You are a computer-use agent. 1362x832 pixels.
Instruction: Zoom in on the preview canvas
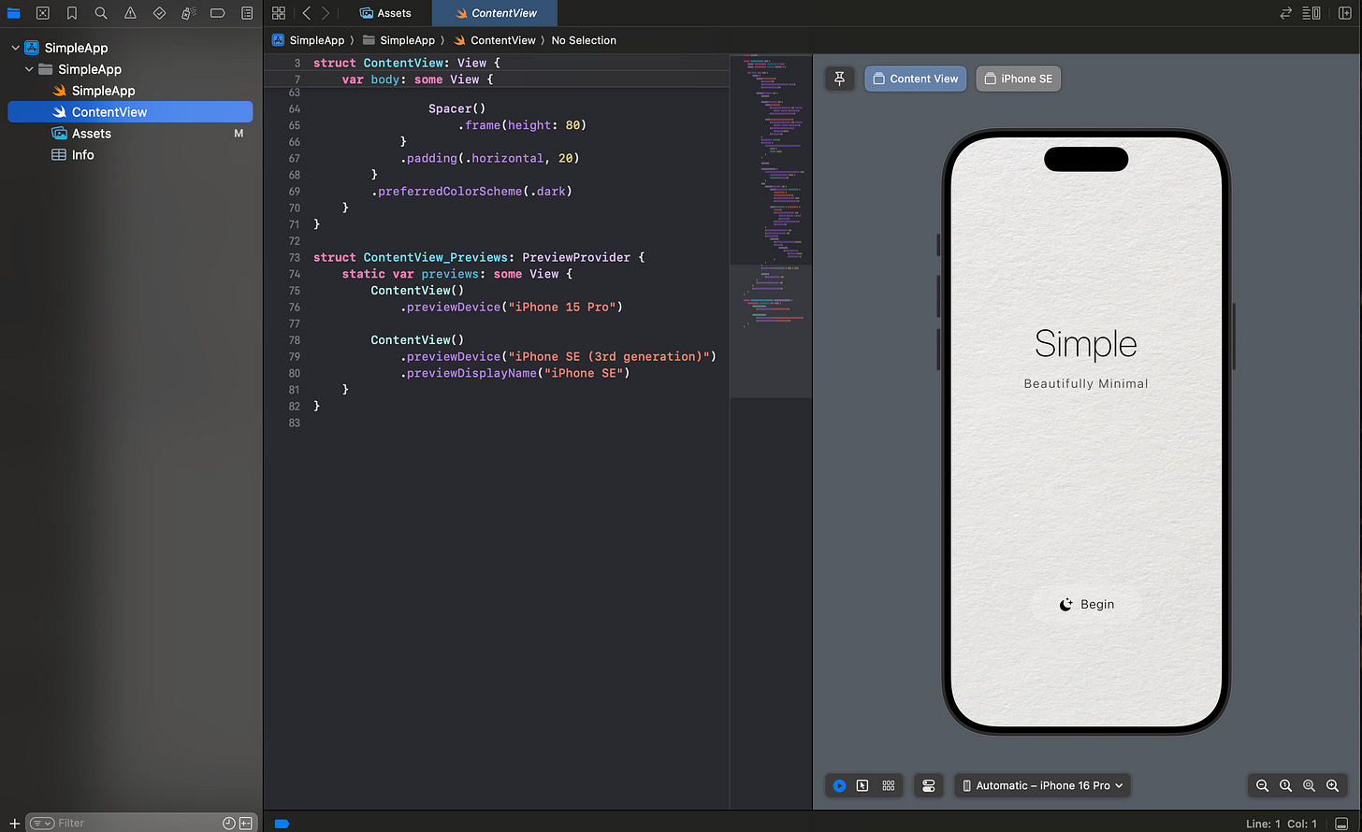(1332, 786)
